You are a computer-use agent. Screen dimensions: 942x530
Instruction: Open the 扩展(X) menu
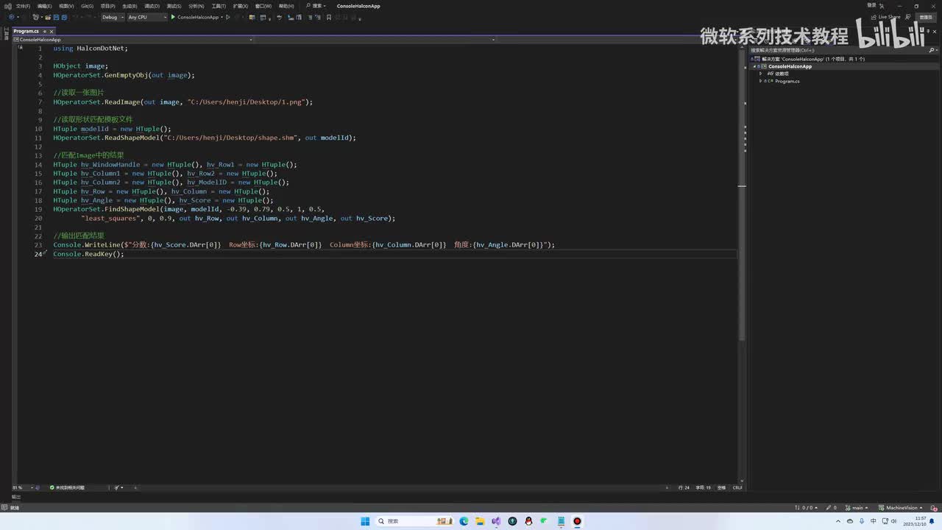(240, 6)
